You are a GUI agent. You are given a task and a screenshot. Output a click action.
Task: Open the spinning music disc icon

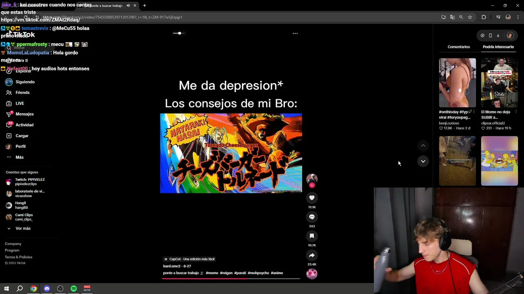312,274
